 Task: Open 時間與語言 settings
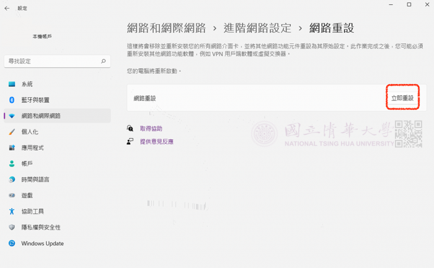[x=35, y=179]
